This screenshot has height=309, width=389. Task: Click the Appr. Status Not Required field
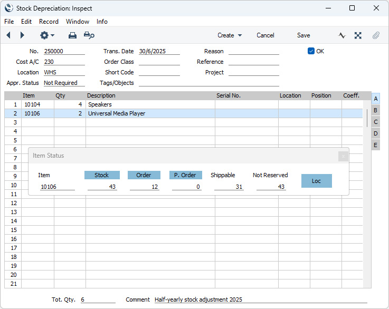[x=64, y=83]
